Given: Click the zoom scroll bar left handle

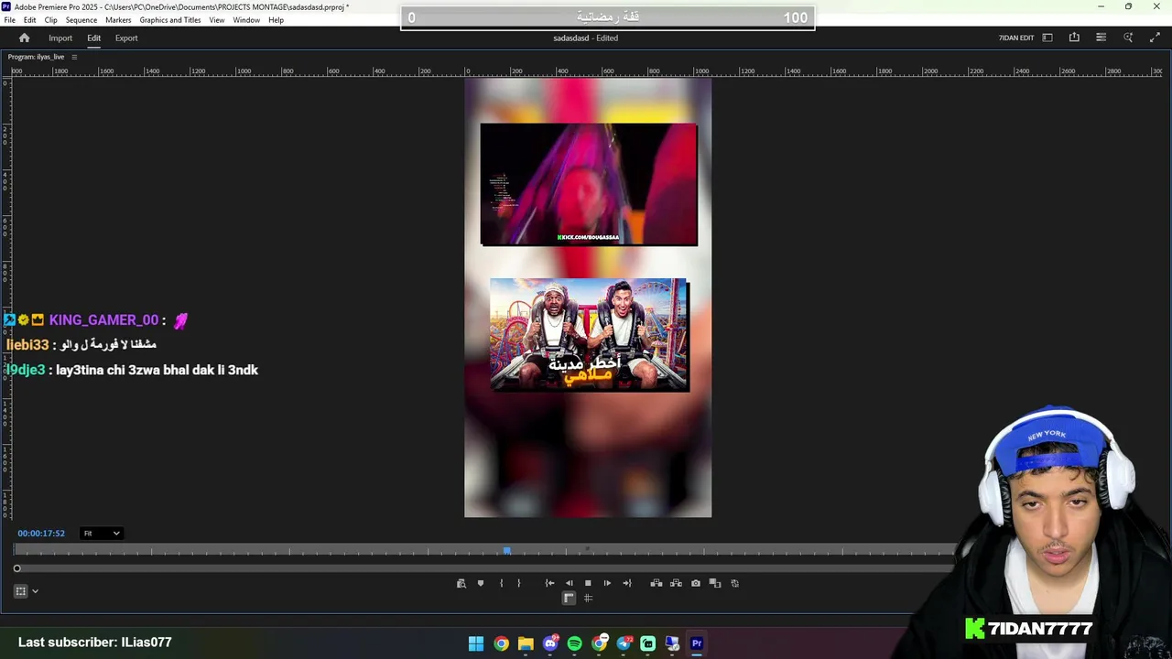Looking at the screenshot, I should pos(16,568).
